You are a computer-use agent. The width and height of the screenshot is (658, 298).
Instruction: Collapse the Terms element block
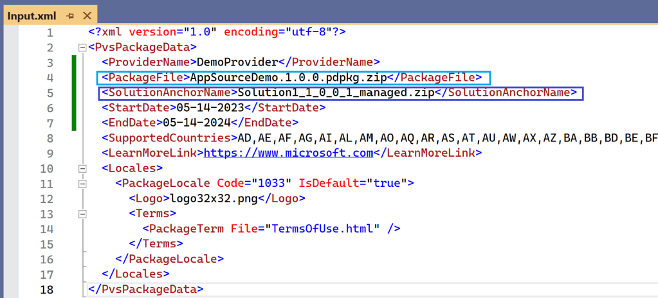pos(81,214)
